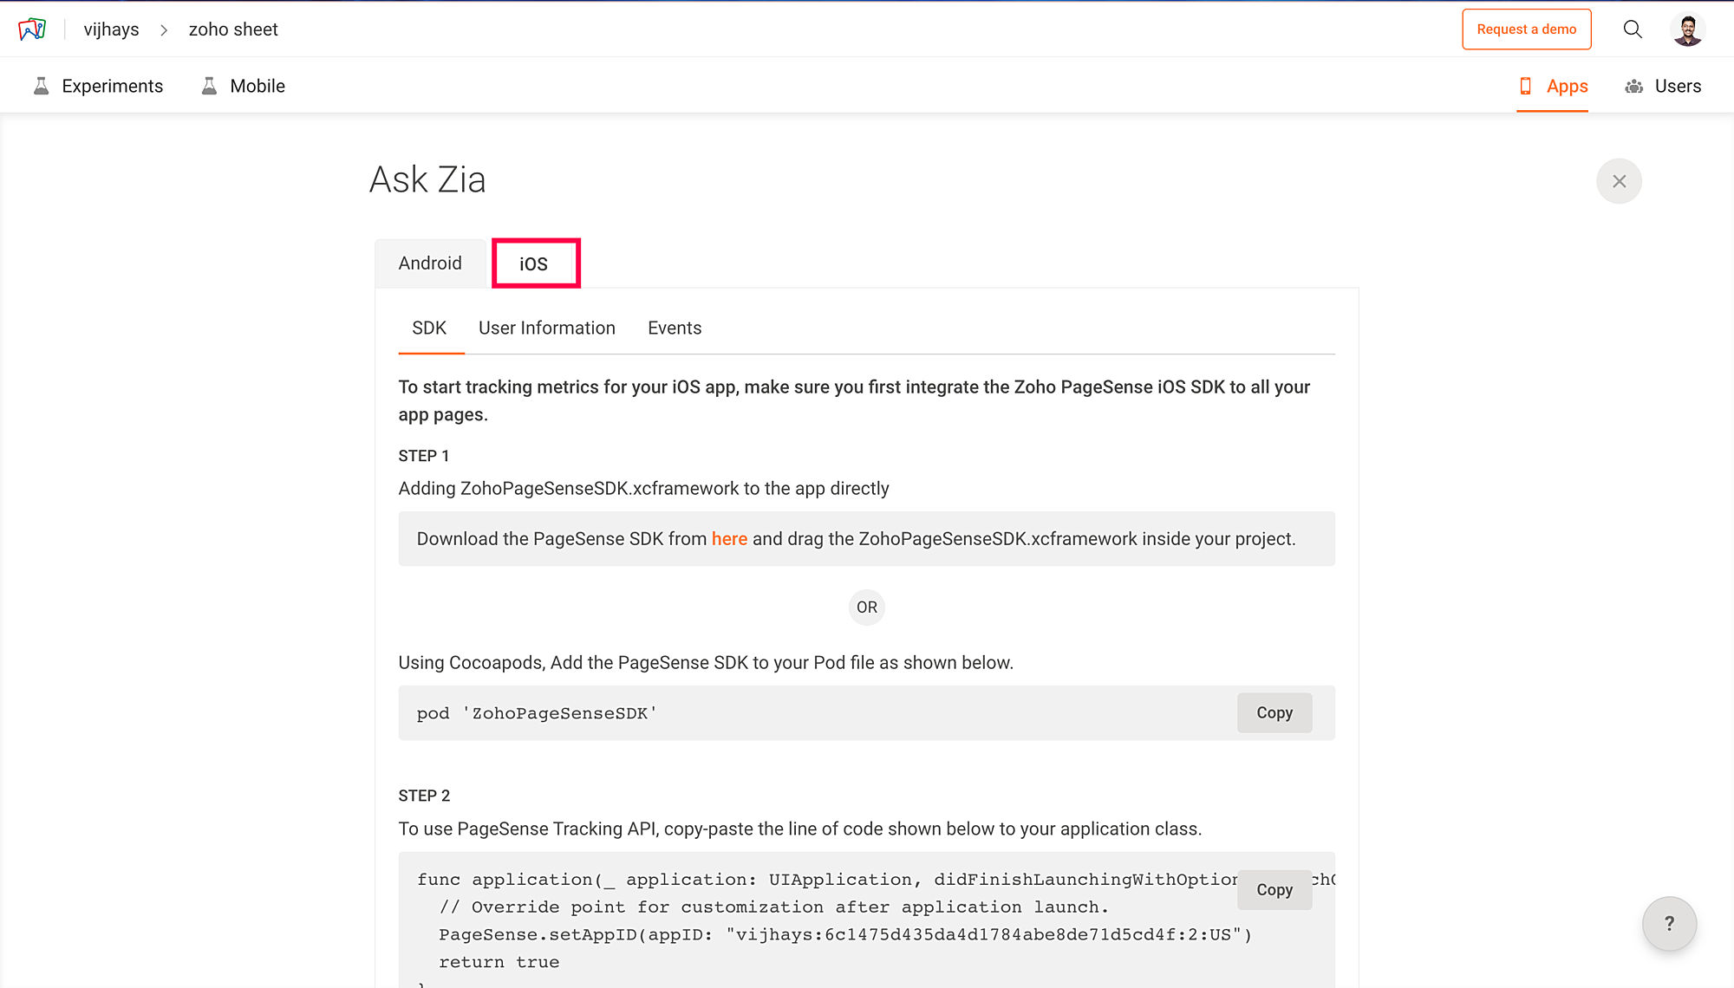The image size is (1734, 988).
Task: Click the 'here' SDK download link
Action: (x=729, y=539)
